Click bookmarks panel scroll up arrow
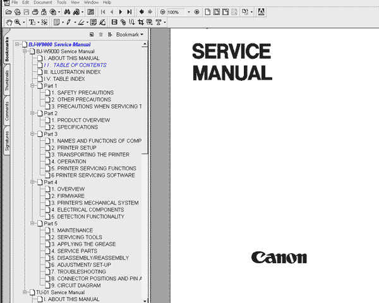Screen dimensions: 379x303 [145, 44]
